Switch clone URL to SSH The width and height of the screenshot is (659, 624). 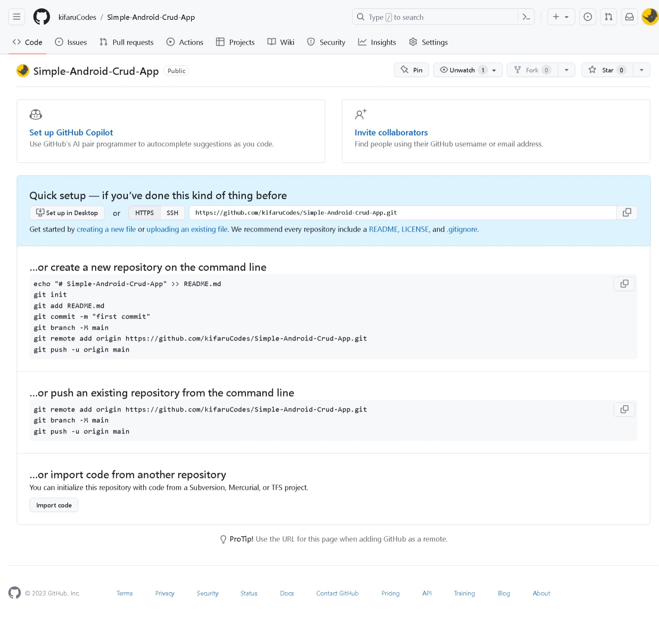click(172, 213)
